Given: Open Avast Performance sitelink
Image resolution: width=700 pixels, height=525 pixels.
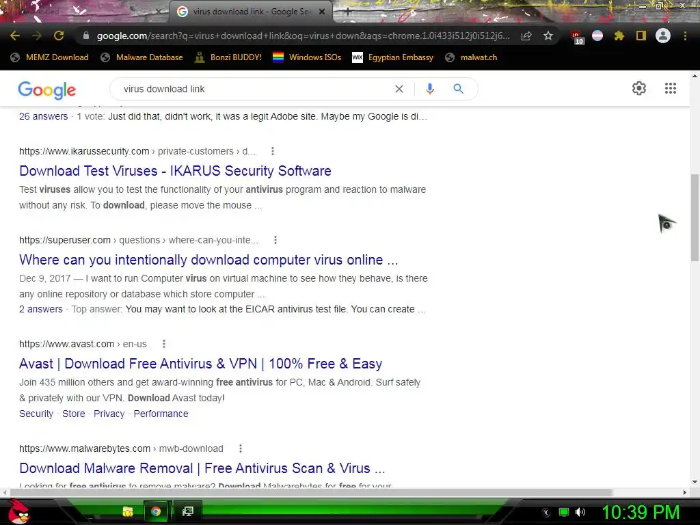Looking at the screenshot, I should pos(161,414).
